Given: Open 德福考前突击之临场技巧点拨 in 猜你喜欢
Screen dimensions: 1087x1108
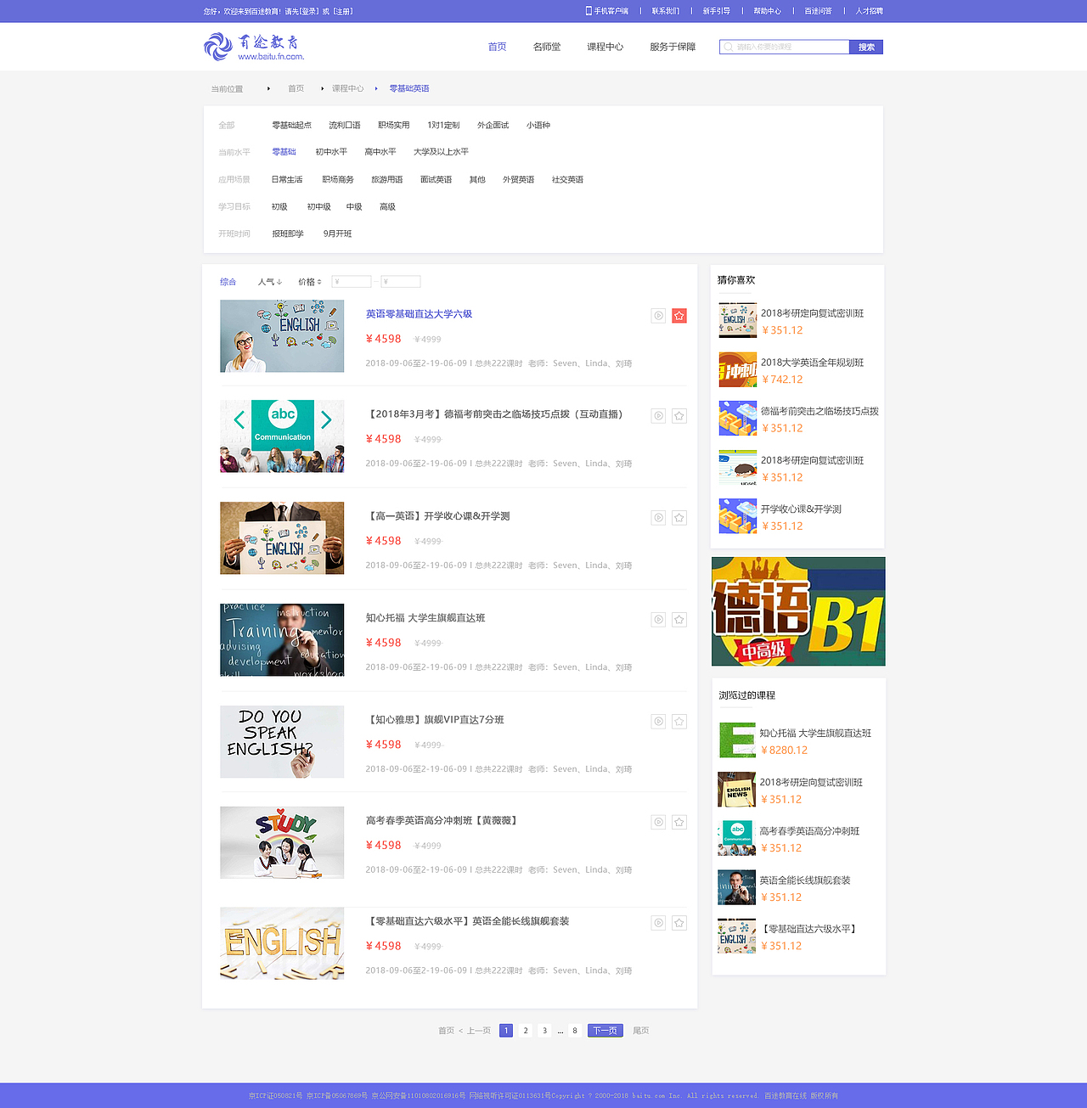Looking at the screenshot, I should coord(819,411).
